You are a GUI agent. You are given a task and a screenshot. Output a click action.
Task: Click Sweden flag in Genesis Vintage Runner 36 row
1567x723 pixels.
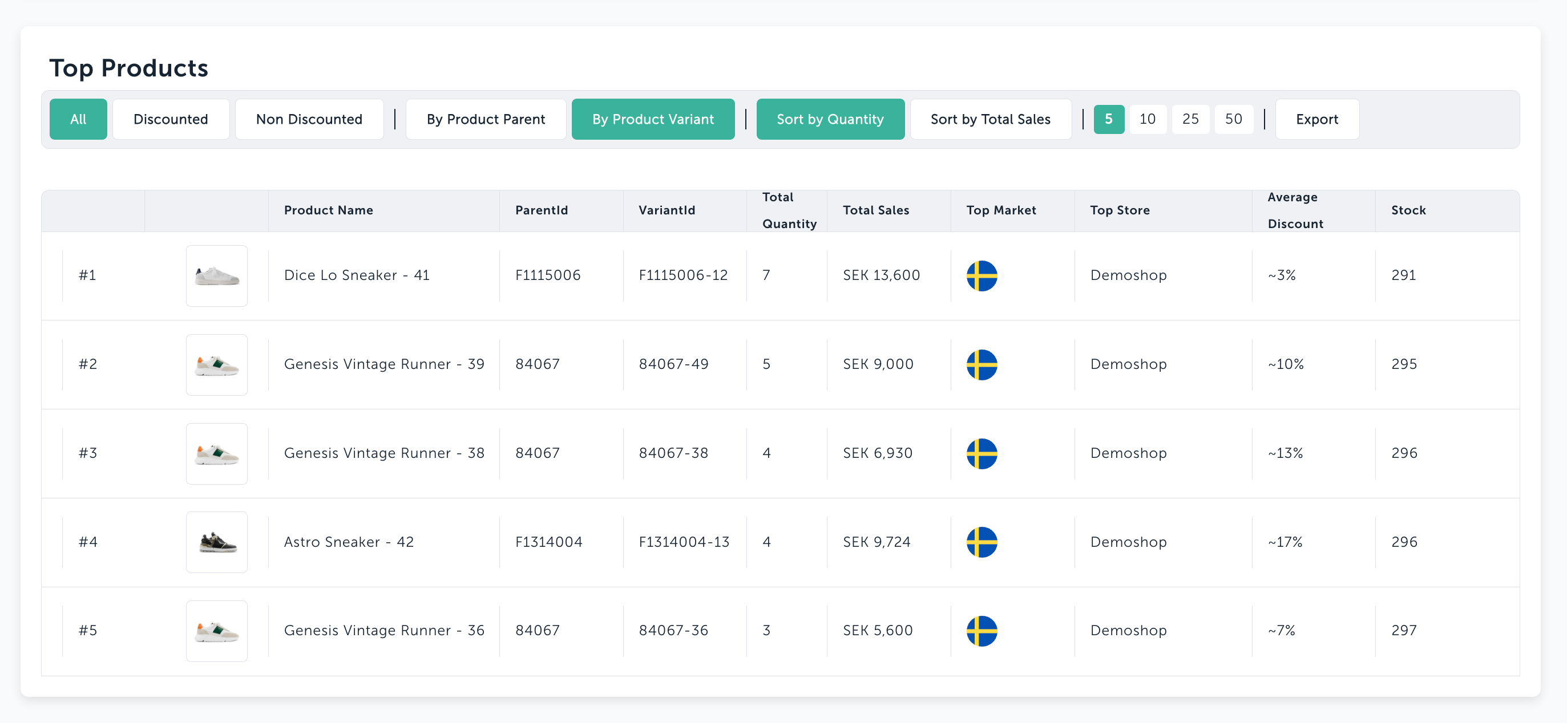tap(982, 631)
